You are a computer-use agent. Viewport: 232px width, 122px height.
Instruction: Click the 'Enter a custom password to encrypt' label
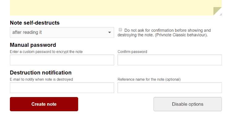(46, 52)
